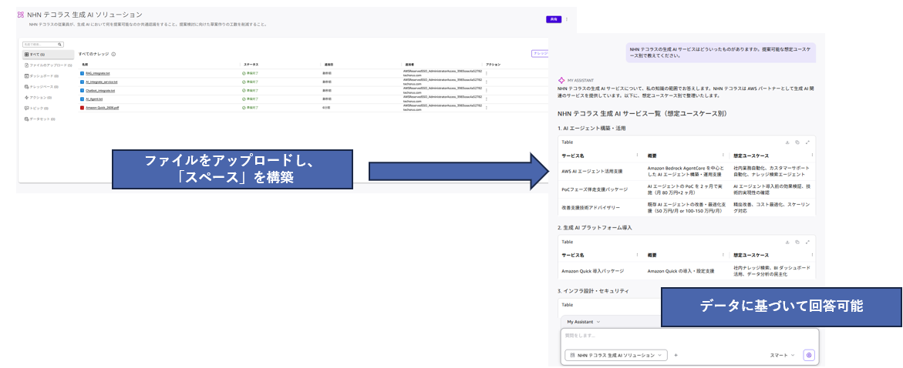Image resolution: width=903 pixels, height=368 pixels.
Task: Click the PoCフェーズ伴走支援パッケージ cell
Action: pos(595,189)
